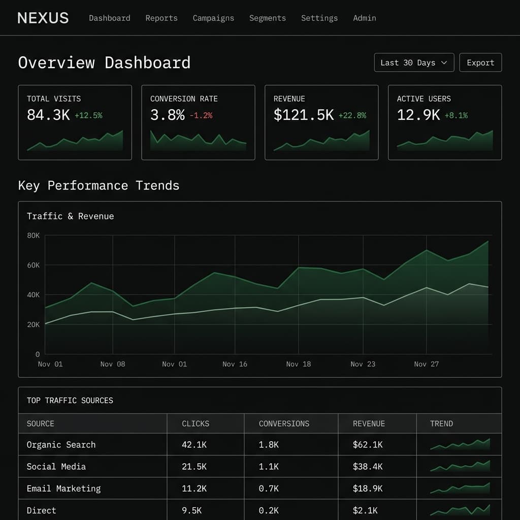Image resolution: width=520 pixels, height=520 pixels.
Task: Select the Direct source row
Action: tap(260, 510)
